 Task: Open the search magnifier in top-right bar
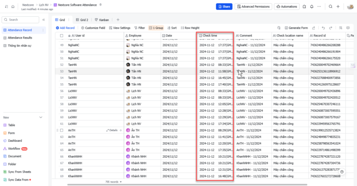[x=331, y=7]
